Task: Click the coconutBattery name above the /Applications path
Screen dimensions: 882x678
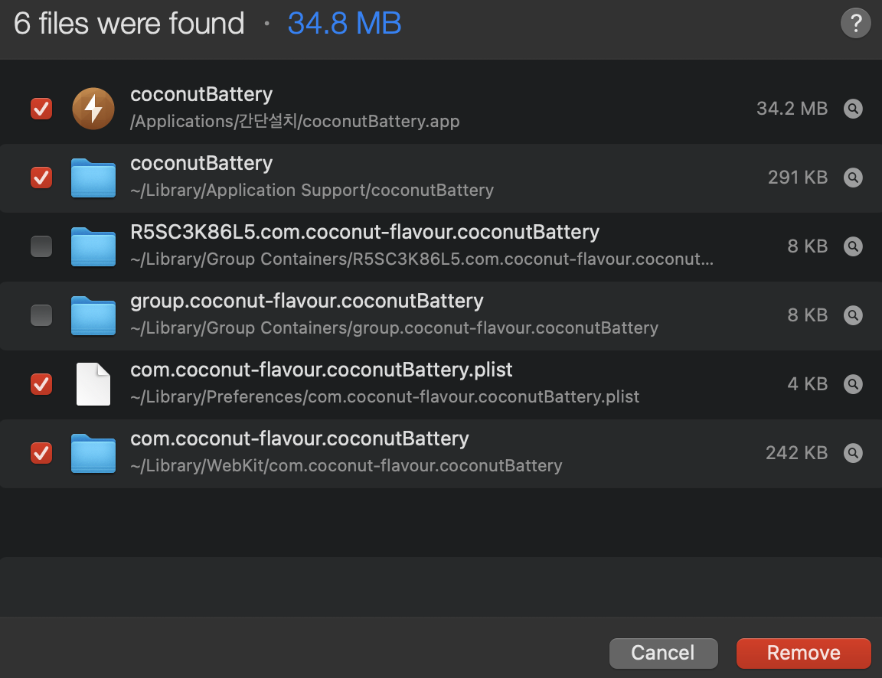Action: pos(201,94)
